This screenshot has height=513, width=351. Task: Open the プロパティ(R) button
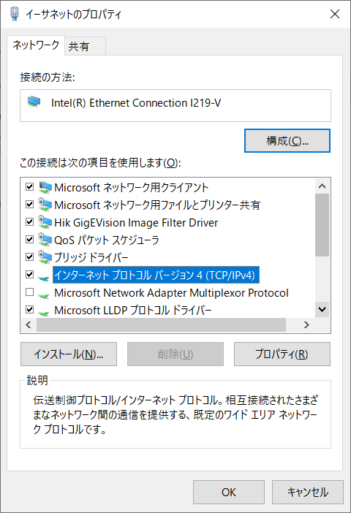coord(282,354)
